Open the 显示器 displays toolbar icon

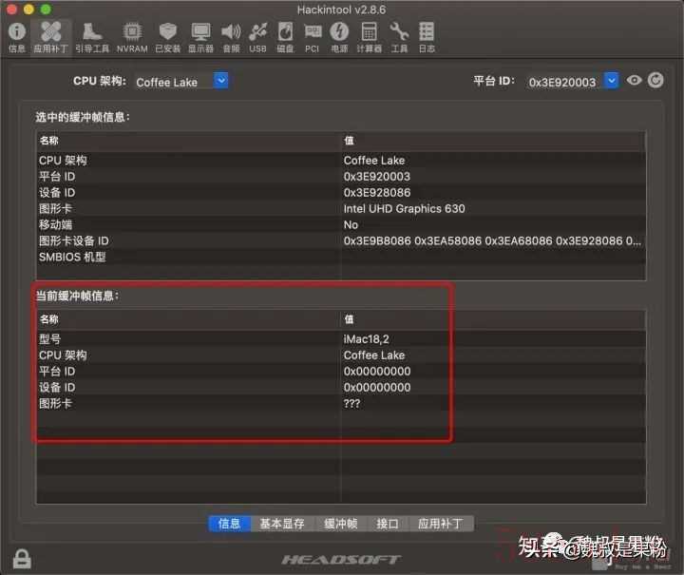[x=200, y=37]
